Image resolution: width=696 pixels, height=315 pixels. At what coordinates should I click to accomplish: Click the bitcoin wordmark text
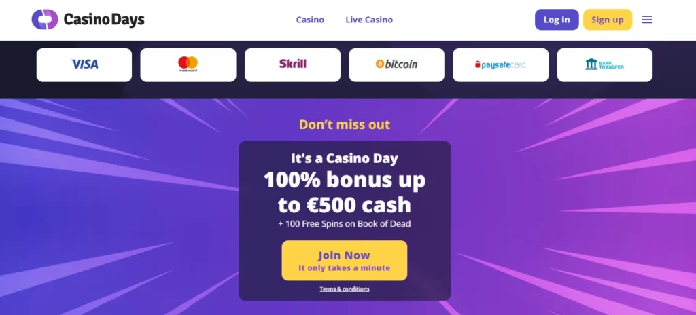tap(401, 64)
